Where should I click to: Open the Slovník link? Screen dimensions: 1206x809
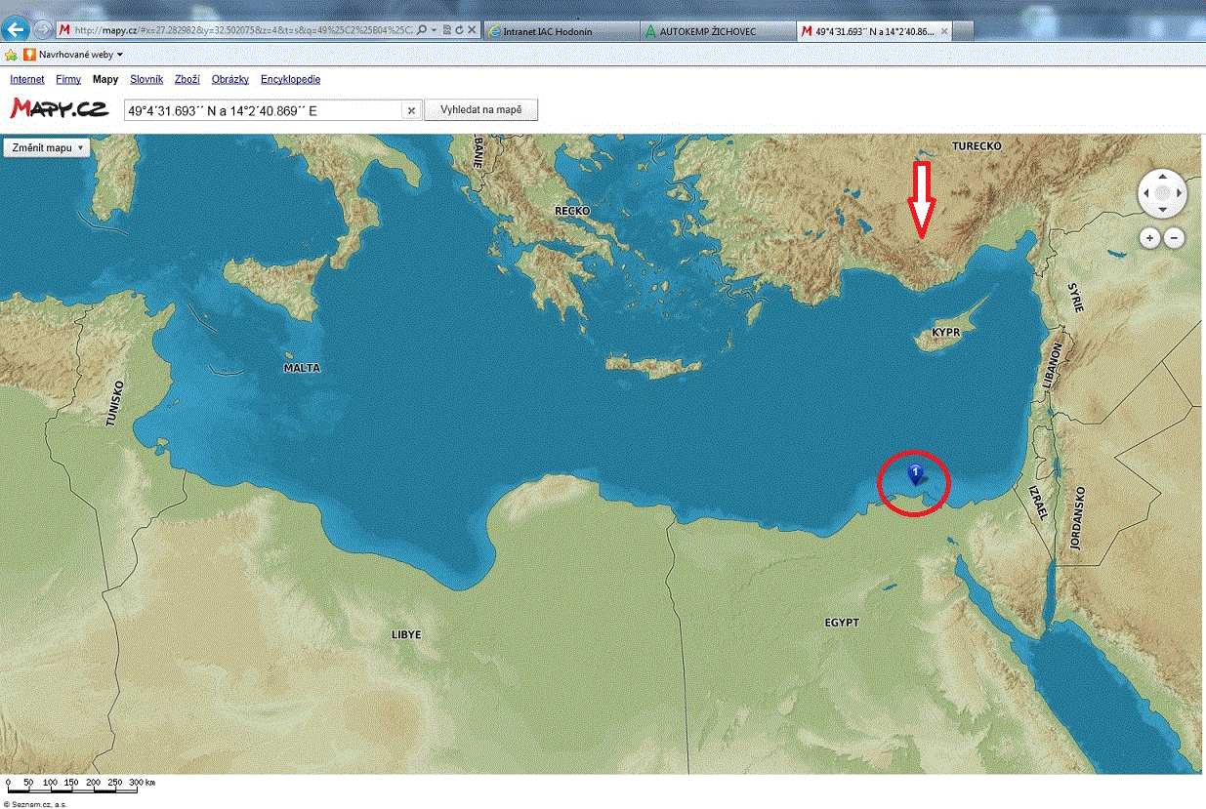(x=146, y=79)
